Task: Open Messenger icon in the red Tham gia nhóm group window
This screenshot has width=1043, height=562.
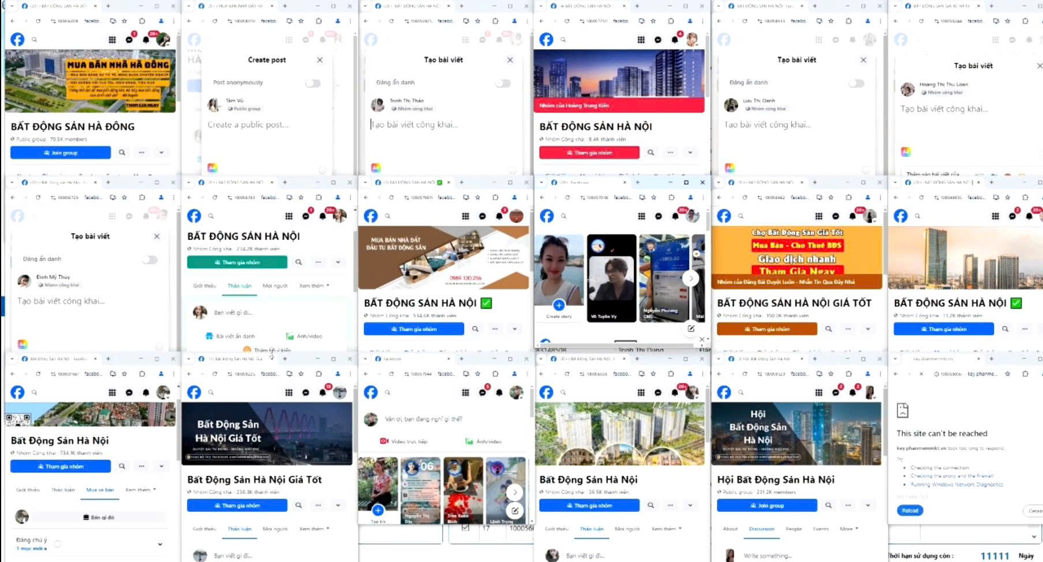Action: tap(658, 40)
